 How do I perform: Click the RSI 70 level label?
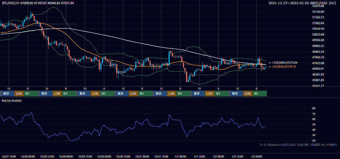314,114
